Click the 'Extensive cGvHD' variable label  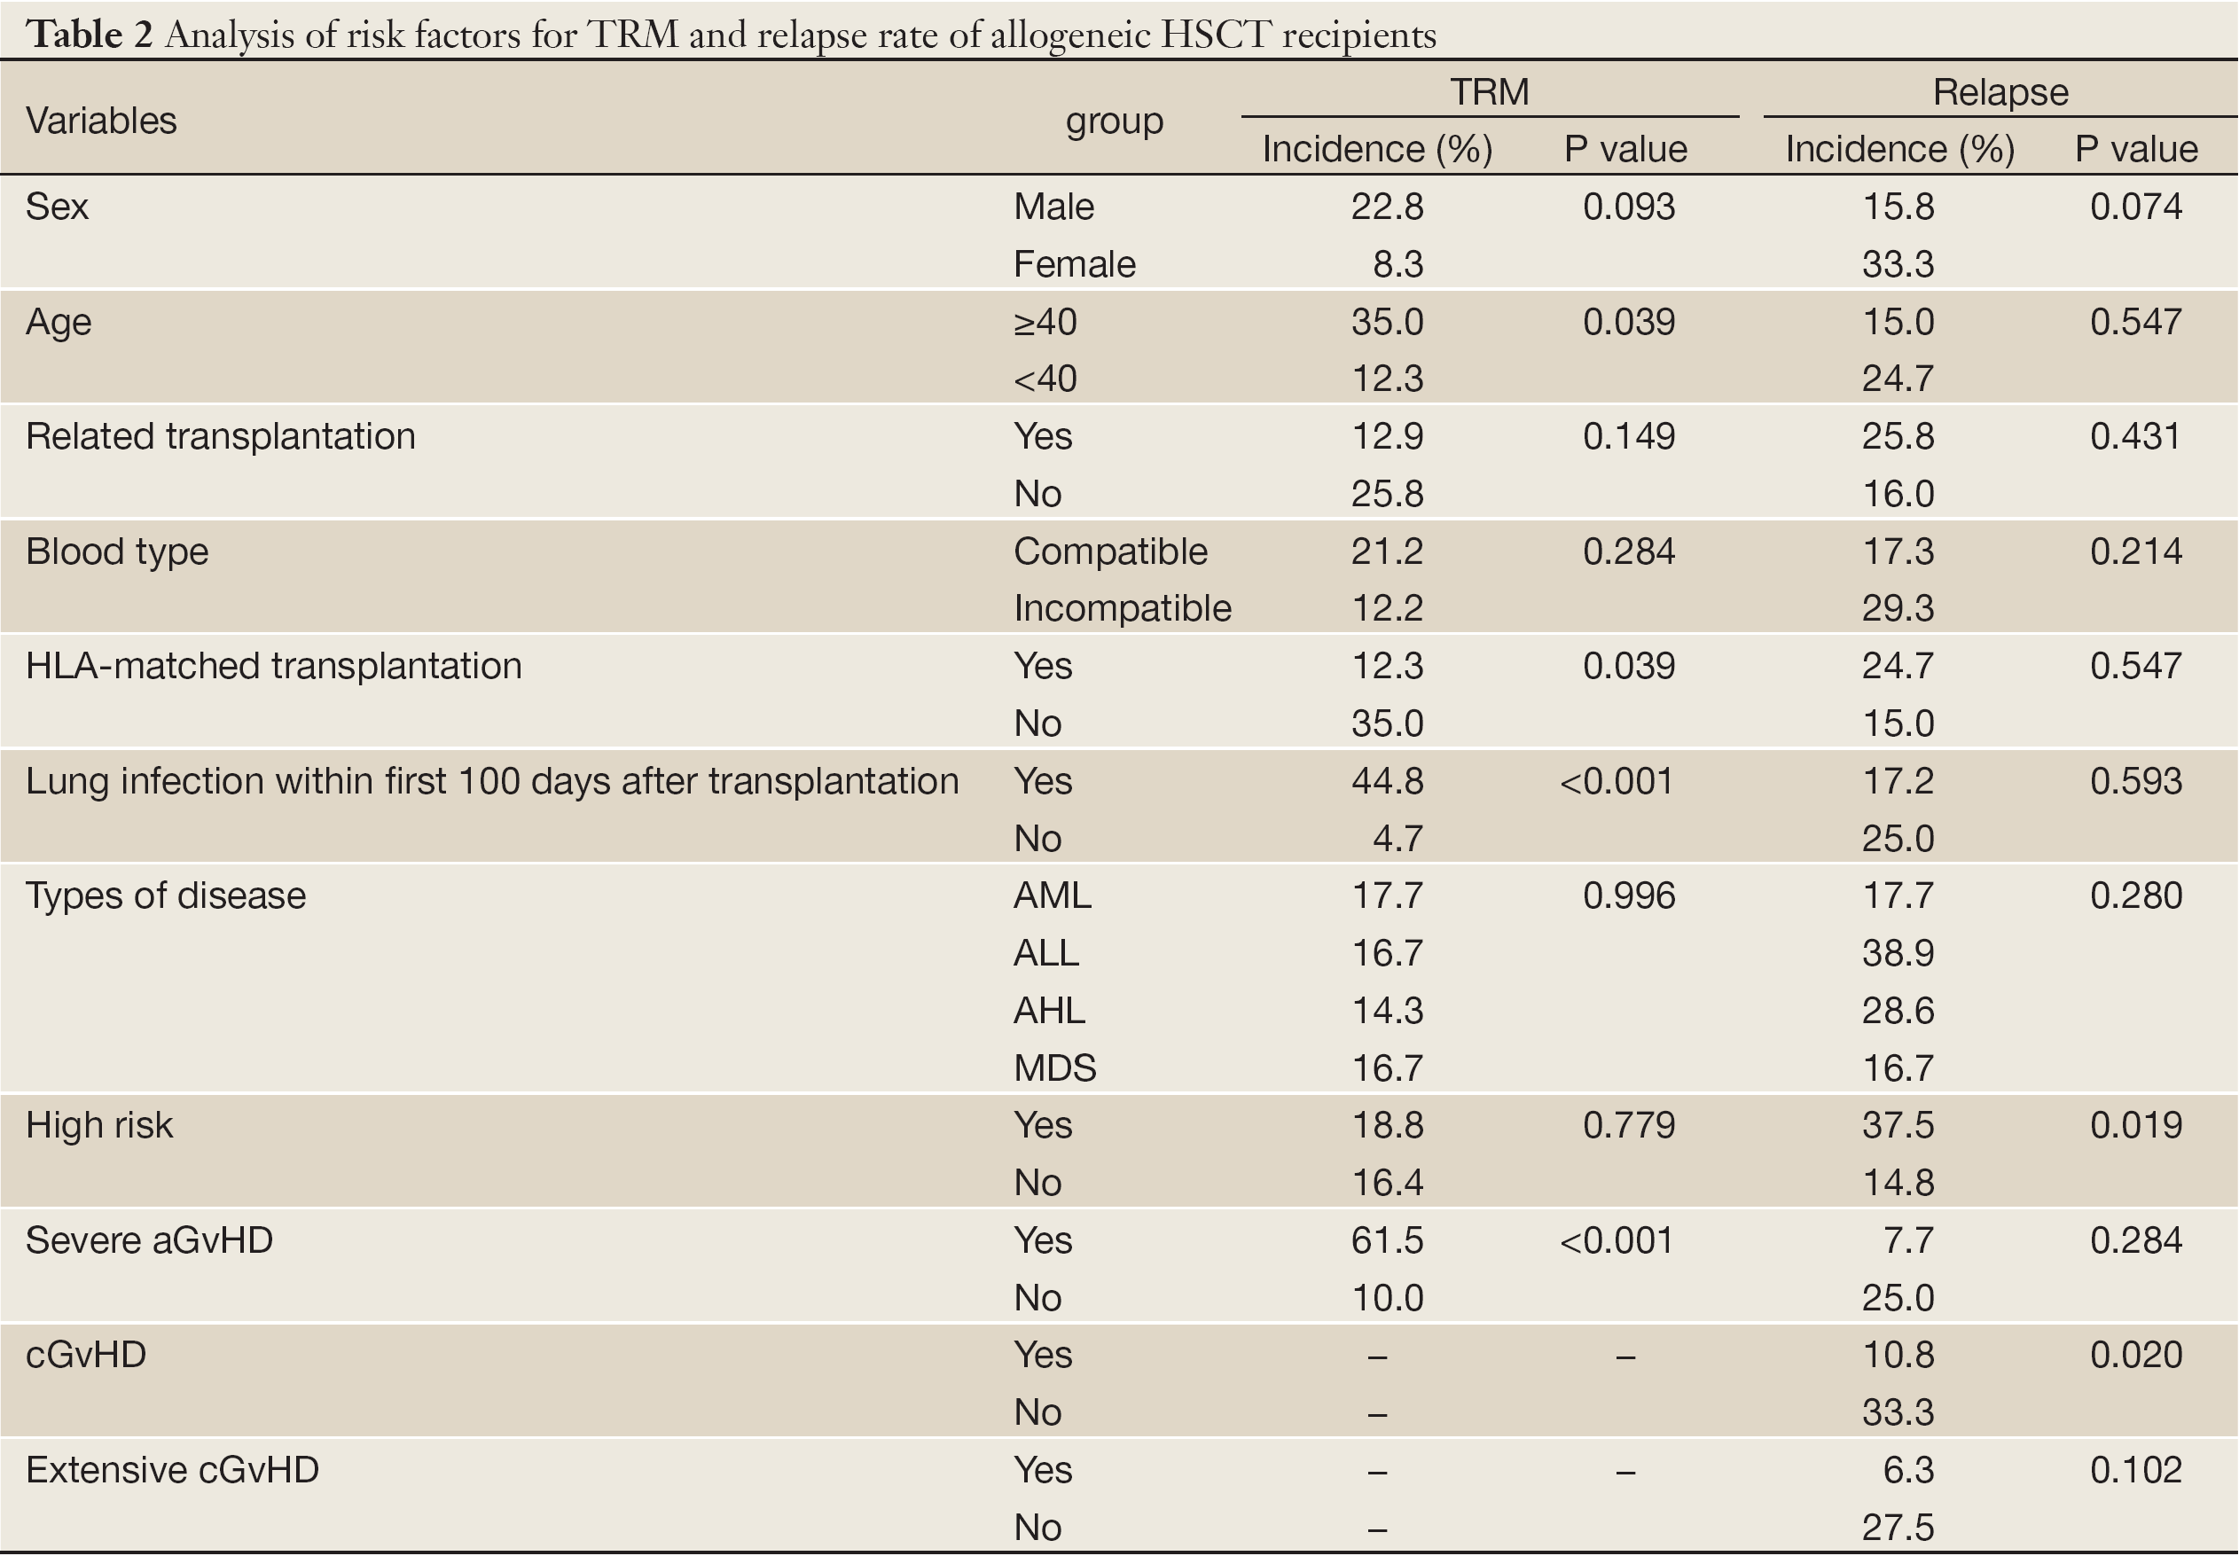173,1470
